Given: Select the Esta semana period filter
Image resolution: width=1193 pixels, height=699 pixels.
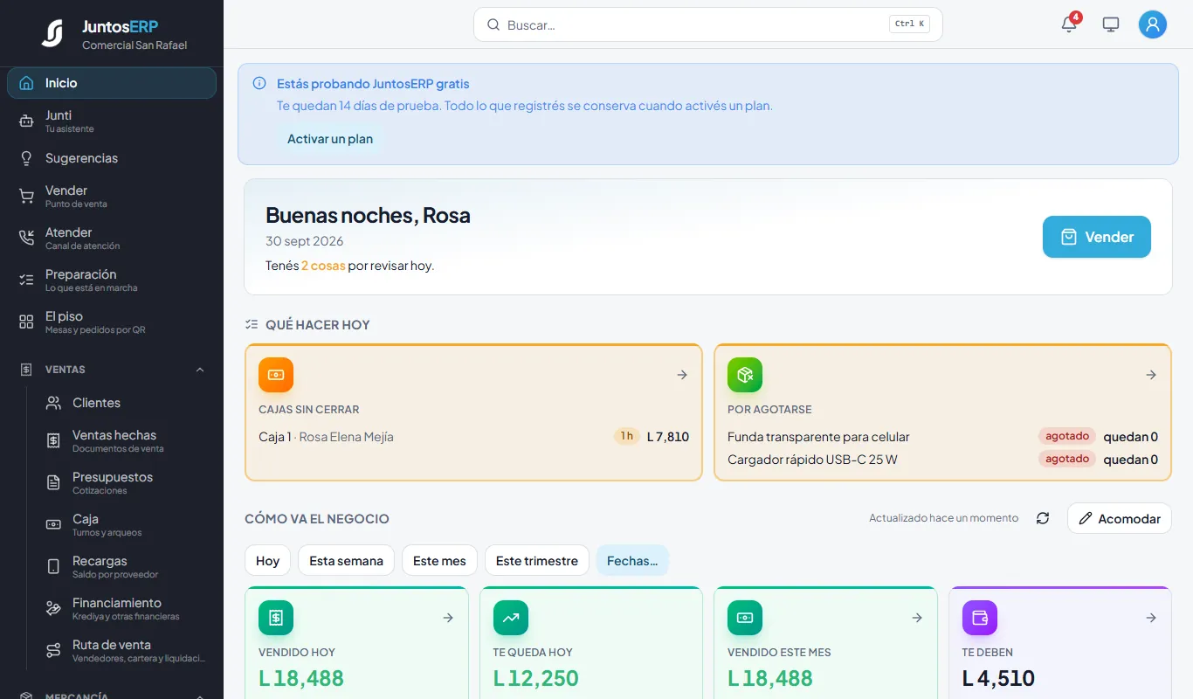Looking at the screenshot, I should tap(346, 561).
